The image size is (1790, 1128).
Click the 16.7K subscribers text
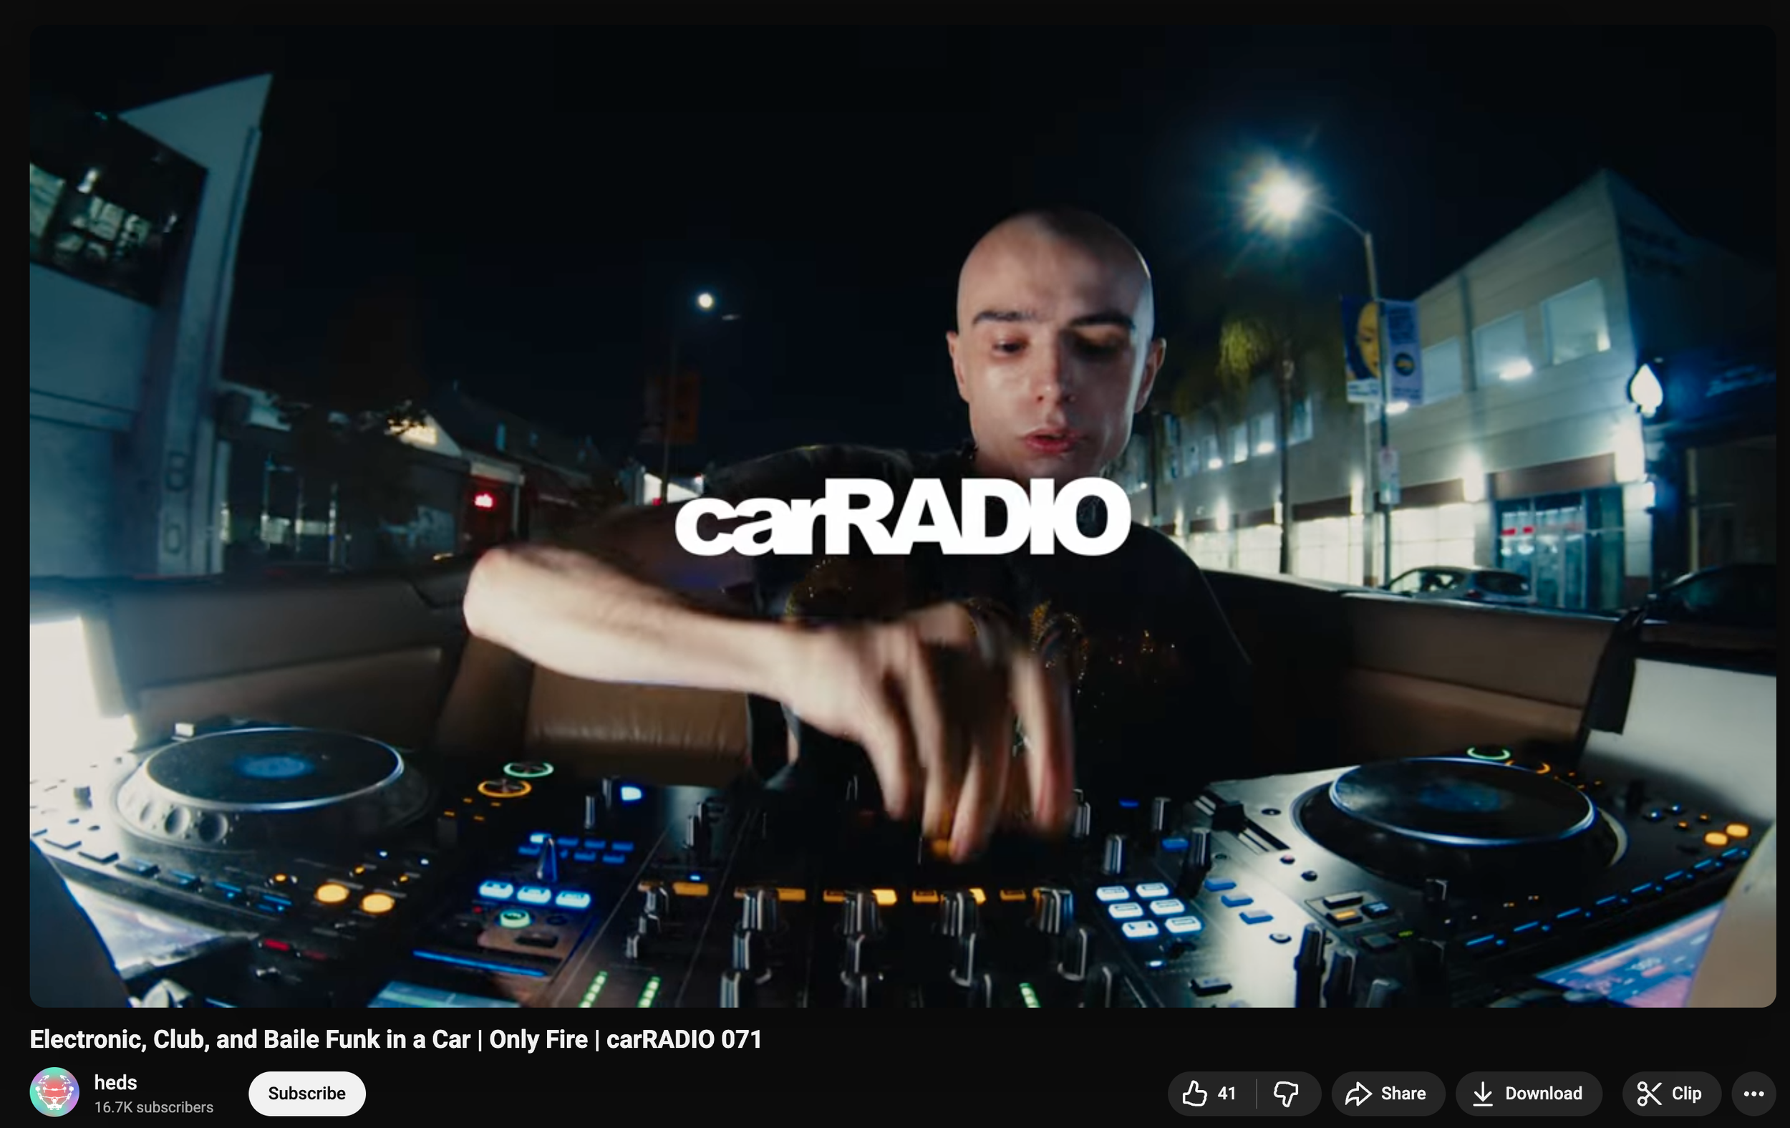point(154,1107)
